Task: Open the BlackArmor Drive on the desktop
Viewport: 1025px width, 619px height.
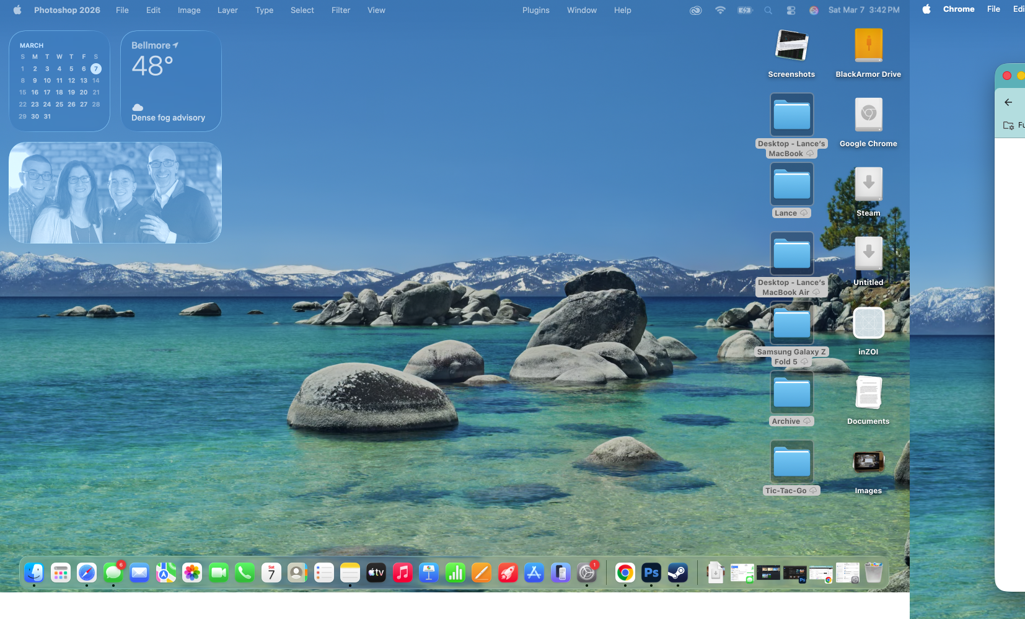Action: 868,45
